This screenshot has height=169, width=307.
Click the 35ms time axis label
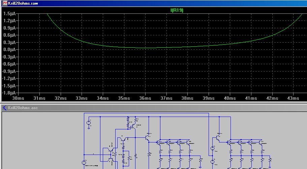pyautogui.click(x=124, y=98)
